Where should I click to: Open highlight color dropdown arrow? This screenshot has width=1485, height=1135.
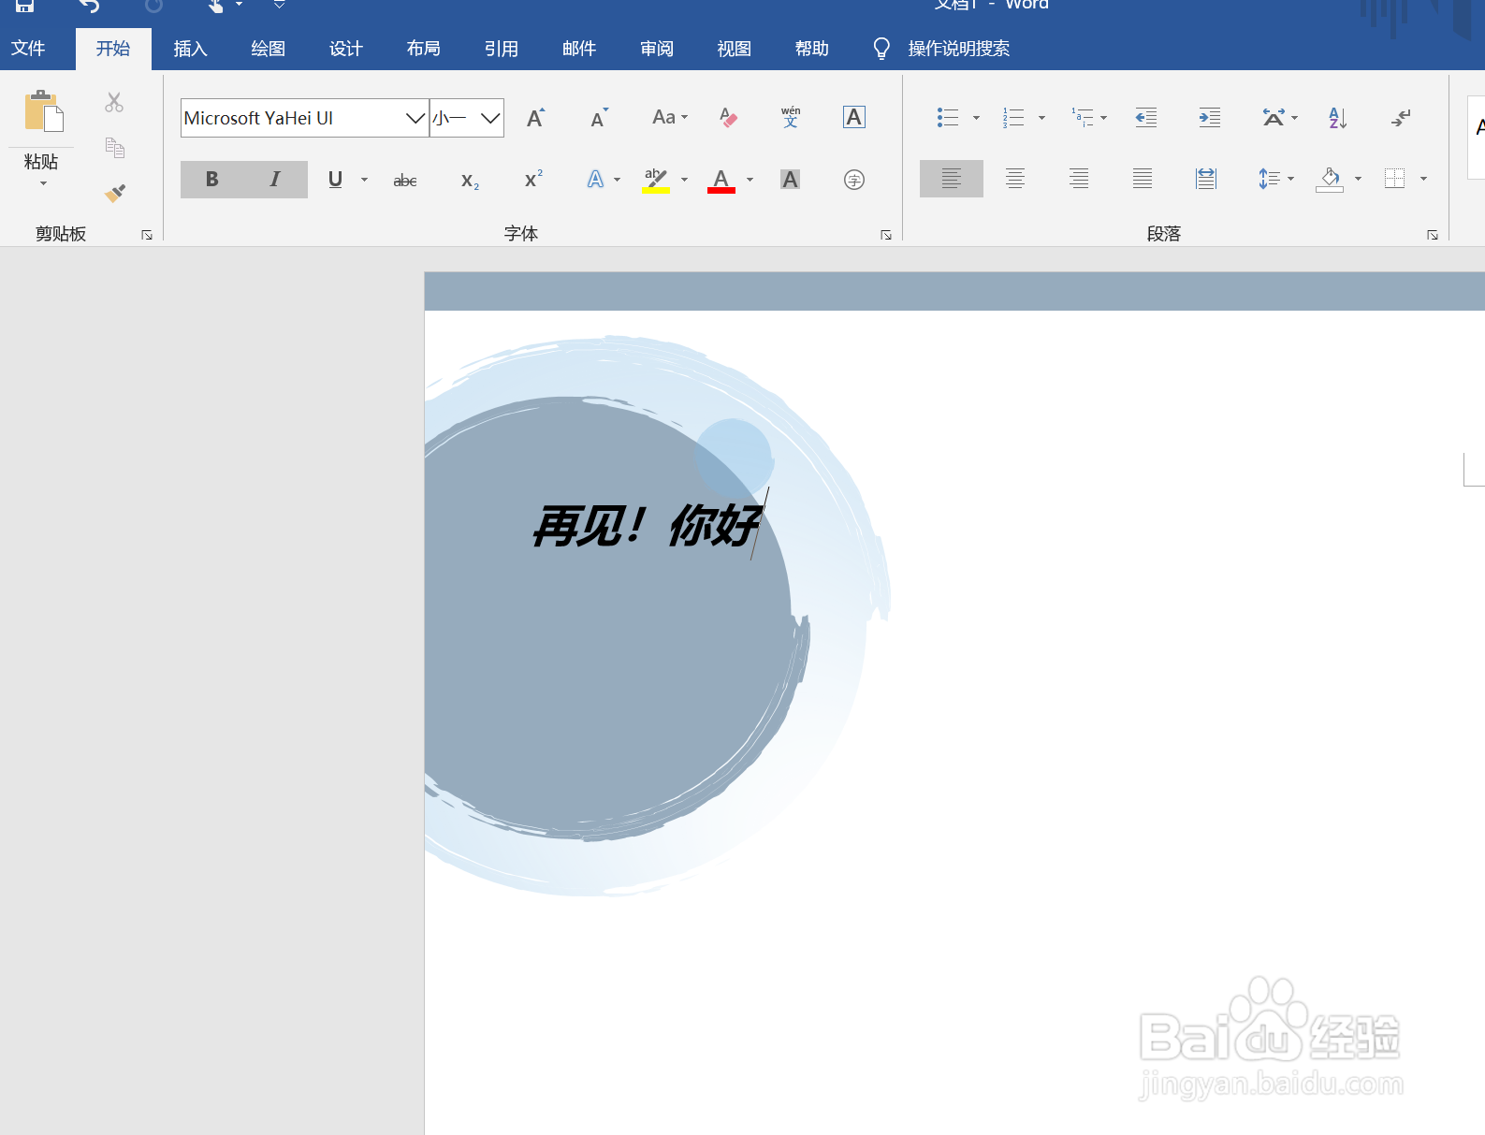click(x=684, y=180)
